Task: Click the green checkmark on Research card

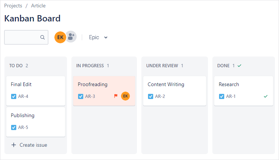Action: [x=265, y=96]
